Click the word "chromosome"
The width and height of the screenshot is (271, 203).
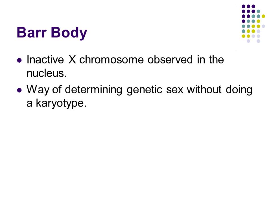tap(112, 59)
